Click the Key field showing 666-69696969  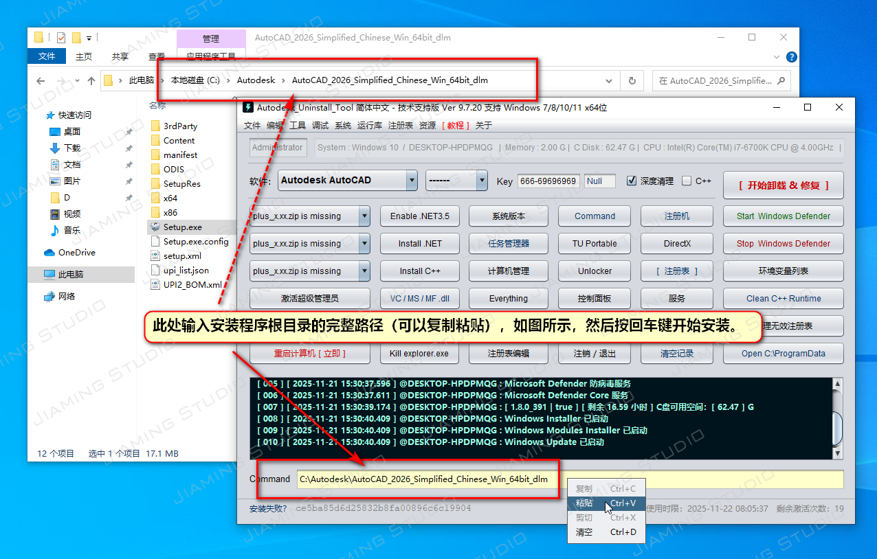coord(548,181)
